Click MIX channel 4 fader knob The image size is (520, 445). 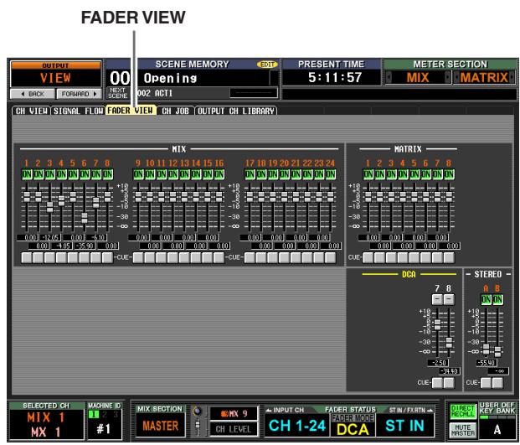pos(61,201)
